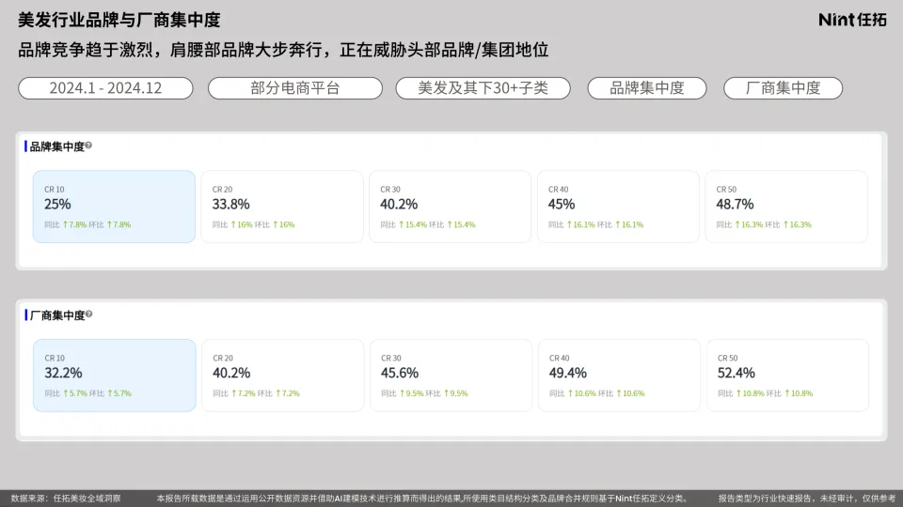This screenshot has height=507, width=903.
Task: Select manufacturer CR 50 card showing 52.4%
Action: click(787, 376)
